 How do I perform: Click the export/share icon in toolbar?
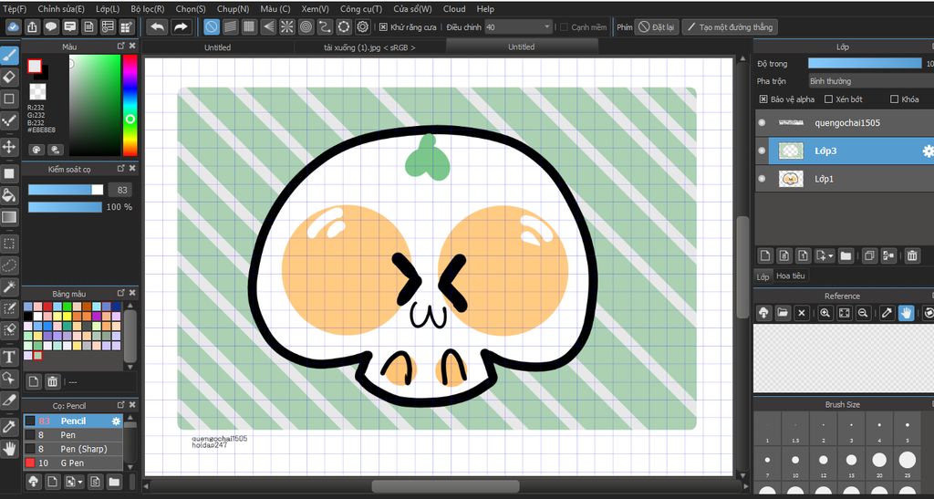click(32, 26)
